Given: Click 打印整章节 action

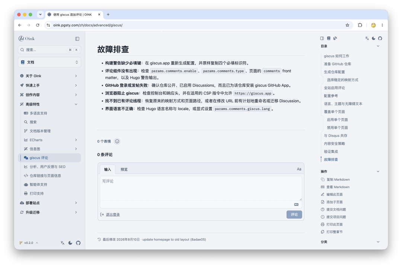Looking at the screenshot, I should 332,232.
